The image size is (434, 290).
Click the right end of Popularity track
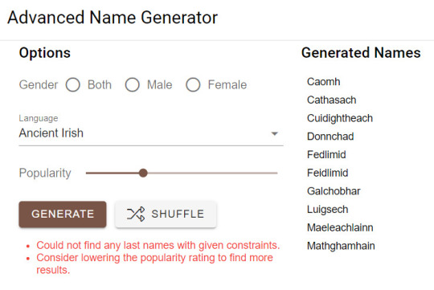click(276, 173)
